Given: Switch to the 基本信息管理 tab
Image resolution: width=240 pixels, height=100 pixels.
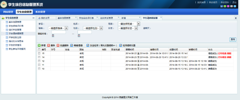Looking at the screenshot, I should pos(67,18).
